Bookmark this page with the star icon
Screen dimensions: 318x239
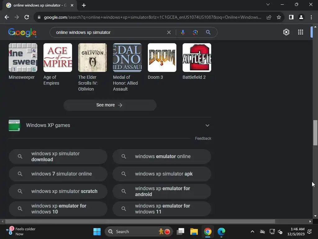(x=279, y=17)
